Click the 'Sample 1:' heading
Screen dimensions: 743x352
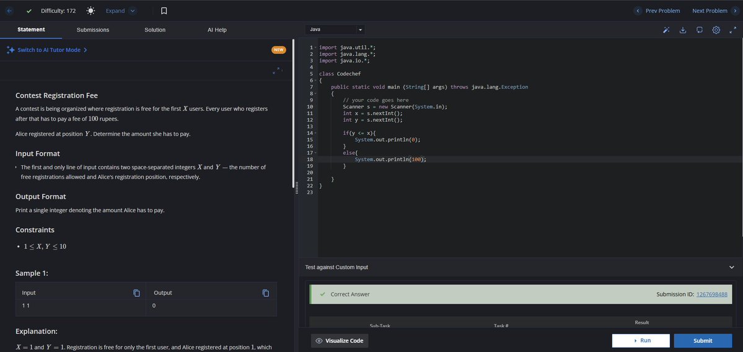pos(32,273)
